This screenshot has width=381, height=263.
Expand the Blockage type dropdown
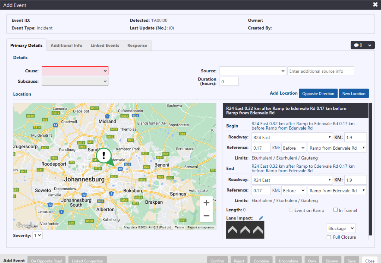click(x=341, y=228)
